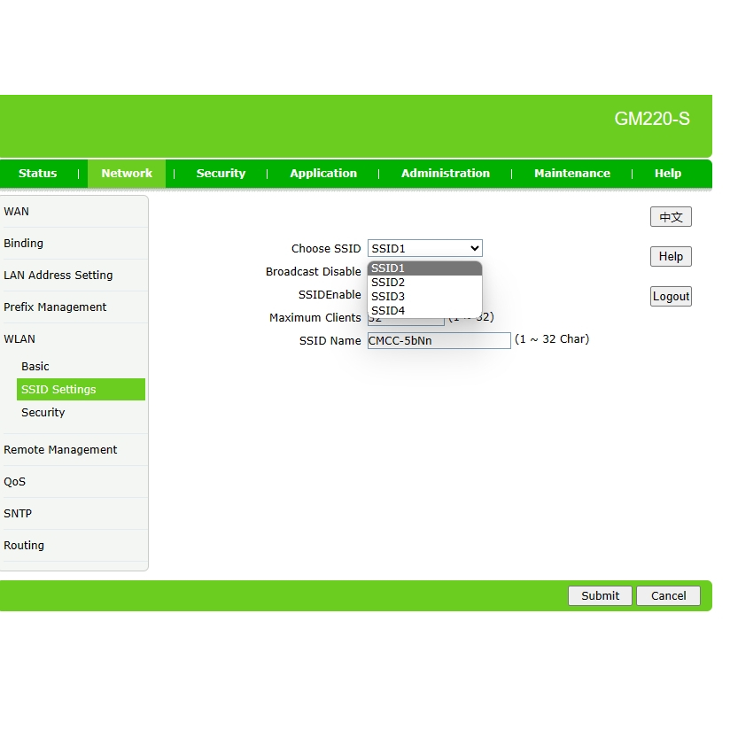Open the Status tab
Screen dimensions: 730x730
(37, 174)
